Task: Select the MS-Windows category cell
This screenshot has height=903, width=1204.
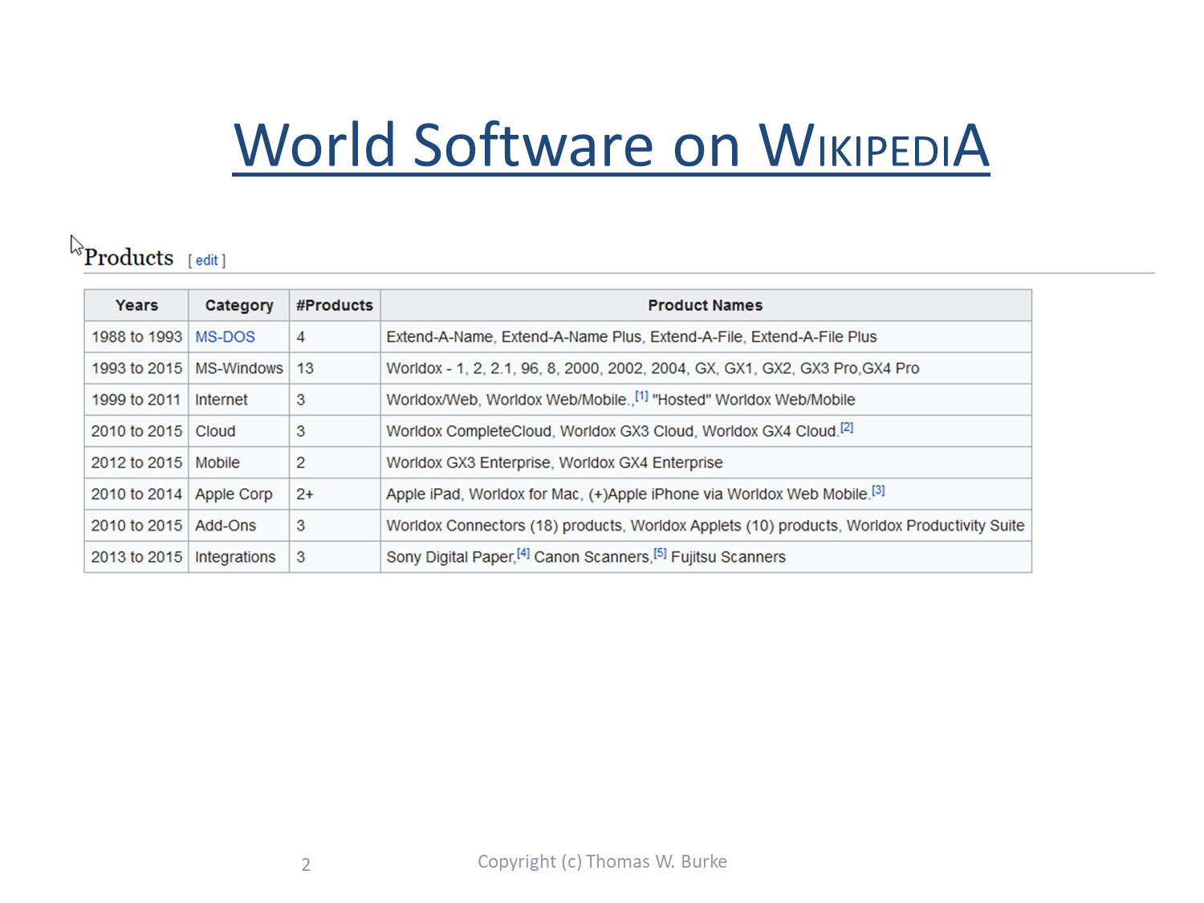Action: (x=238, y=368)
